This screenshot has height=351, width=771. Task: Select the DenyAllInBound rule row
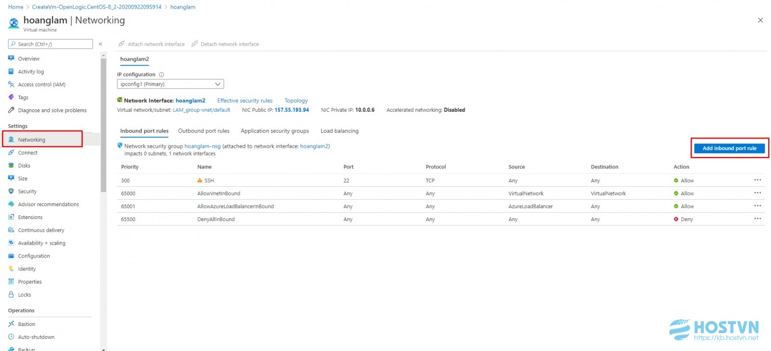coord(440,220)
